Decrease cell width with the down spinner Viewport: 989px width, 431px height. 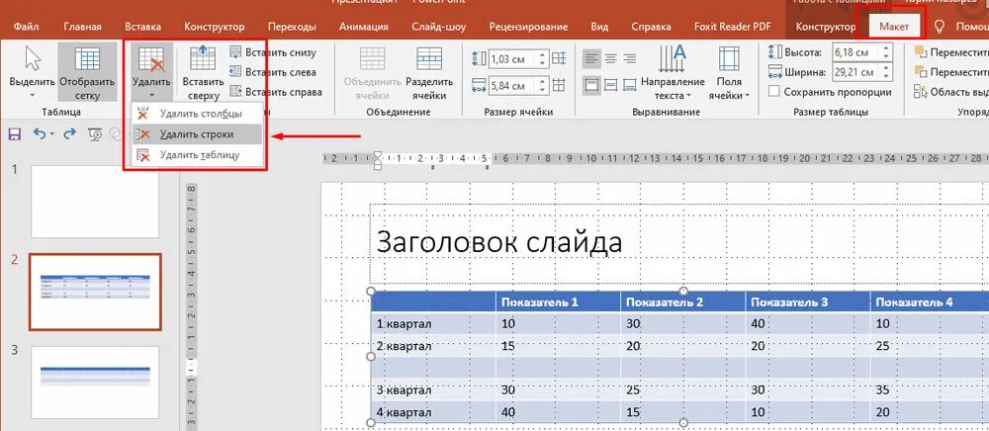coord(542,89)
